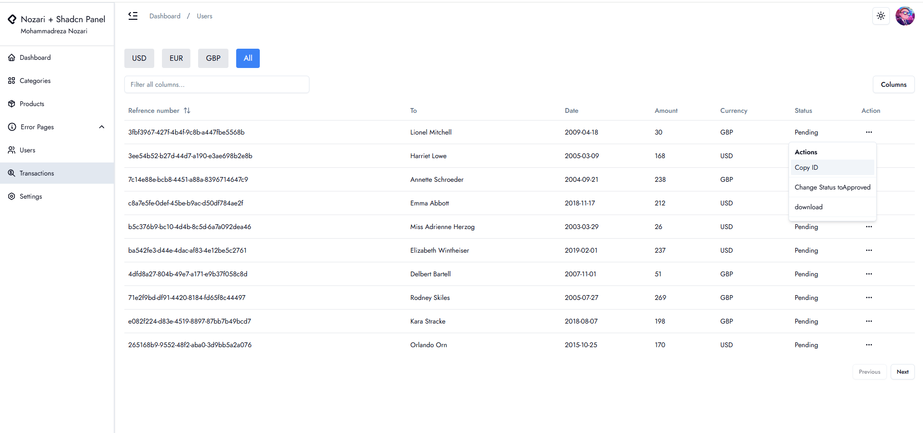Open actions menu for Elizabeth Wintheiser row
The width and height of the screenshot is (923, 433).
869,250
